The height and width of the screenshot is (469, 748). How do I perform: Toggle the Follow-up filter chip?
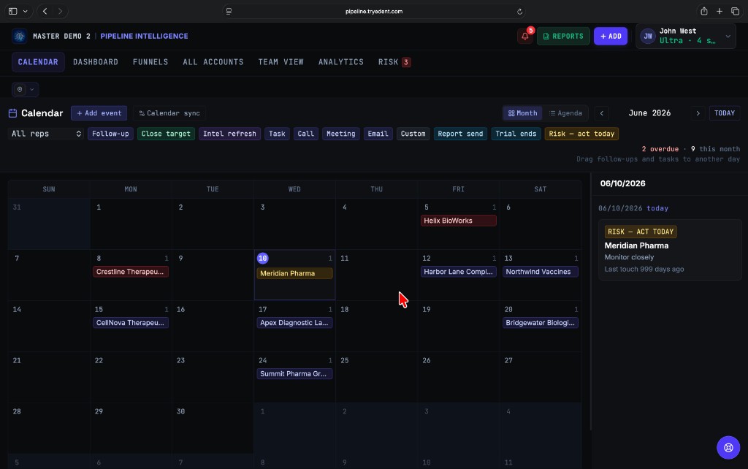(x=110, y=134)
